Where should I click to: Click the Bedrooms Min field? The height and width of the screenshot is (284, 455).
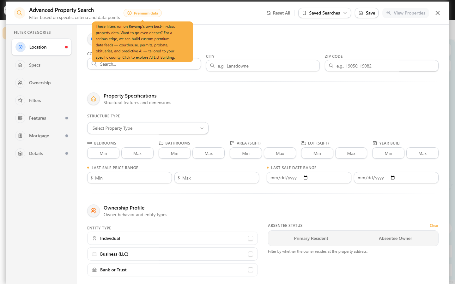tap(103, 153)
